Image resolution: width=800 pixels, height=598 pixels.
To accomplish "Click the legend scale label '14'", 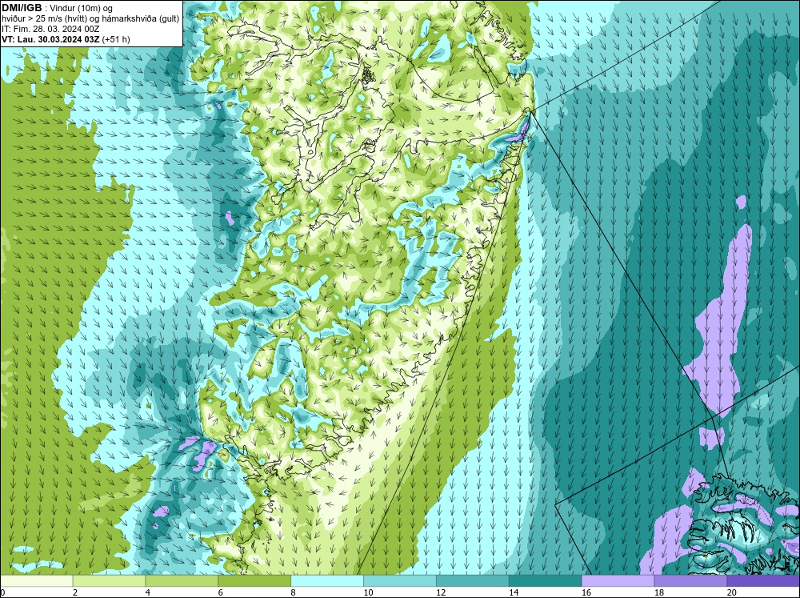I will tap(514, 592).
